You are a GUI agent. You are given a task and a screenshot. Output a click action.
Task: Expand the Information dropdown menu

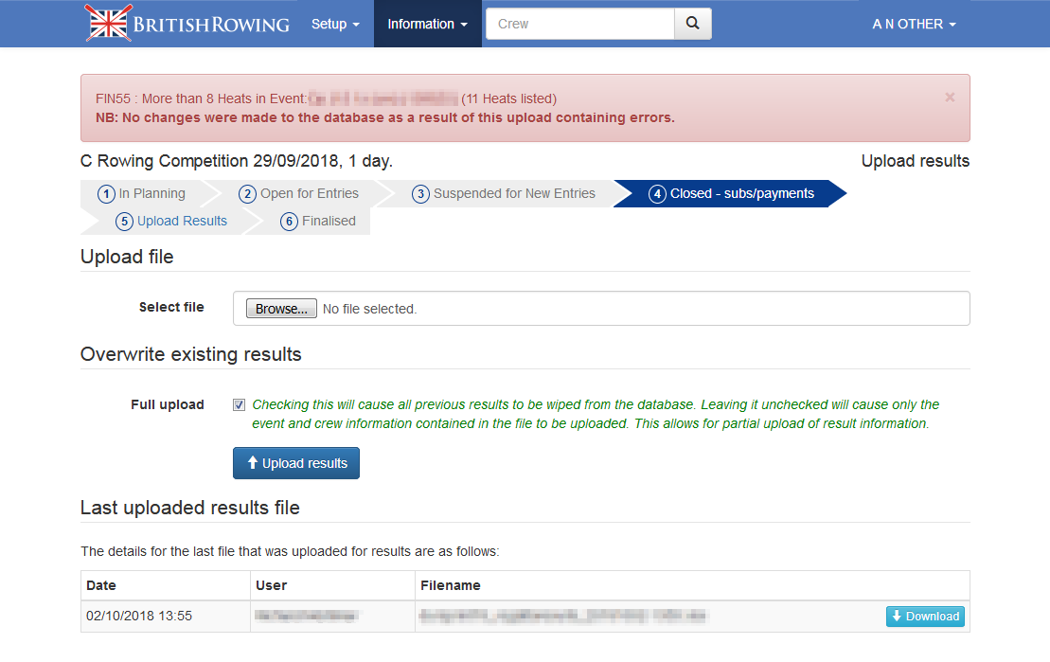tap(427, 24)
